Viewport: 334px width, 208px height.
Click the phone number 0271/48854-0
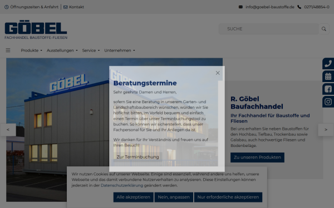tap(317, 7)
